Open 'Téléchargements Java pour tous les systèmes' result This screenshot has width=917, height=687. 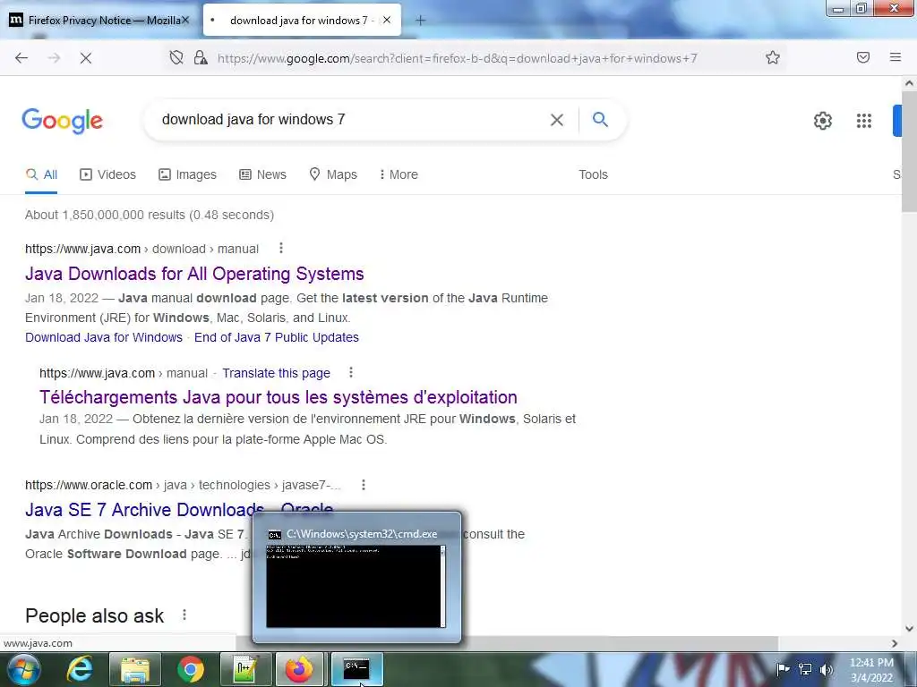(279, 397)
